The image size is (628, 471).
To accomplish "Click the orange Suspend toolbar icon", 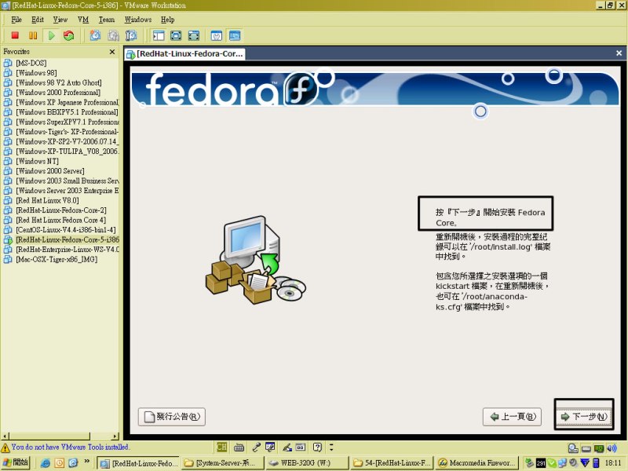I will pos(33,35).
